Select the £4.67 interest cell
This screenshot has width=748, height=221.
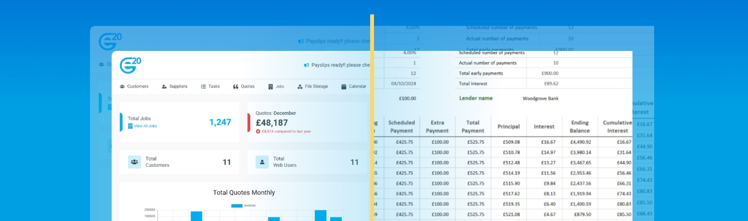(550, 215)
